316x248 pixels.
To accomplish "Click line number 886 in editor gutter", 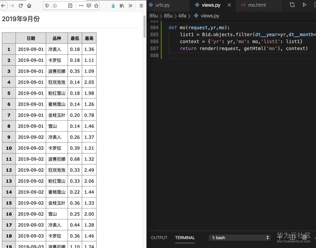I will [x=154, y=42].
